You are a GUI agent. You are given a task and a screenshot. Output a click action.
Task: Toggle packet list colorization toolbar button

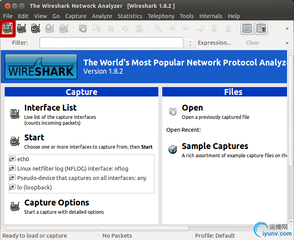click(x=247, y=28)
